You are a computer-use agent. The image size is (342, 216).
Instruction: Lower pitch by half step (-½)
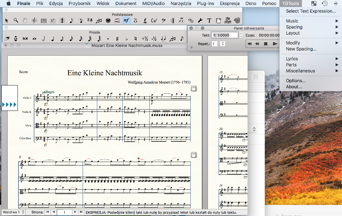[154, 39]
